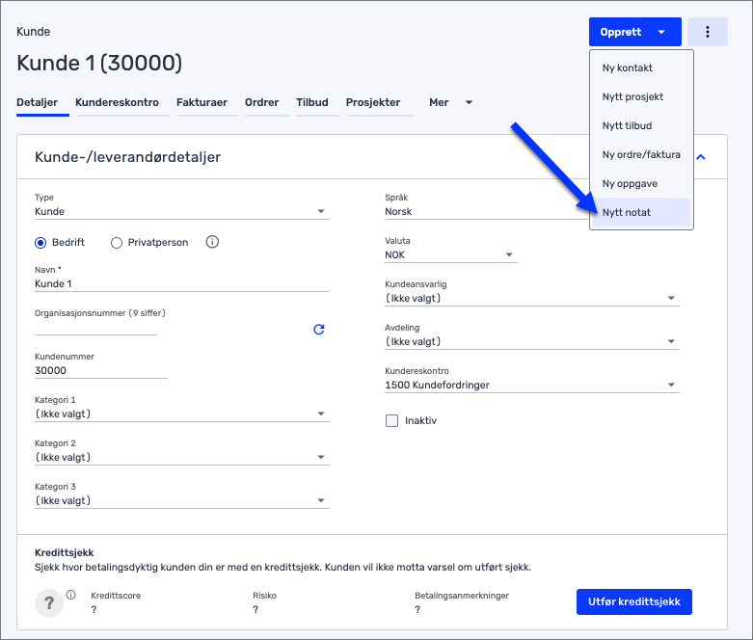The image size is (753, 640).
Task: Open the three-dot more options menu
Action: tap(707, 32)
